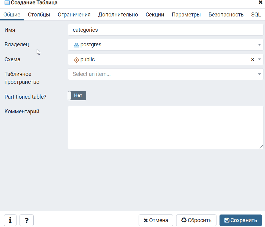Select the Безопасность tab

click(226, 15)
